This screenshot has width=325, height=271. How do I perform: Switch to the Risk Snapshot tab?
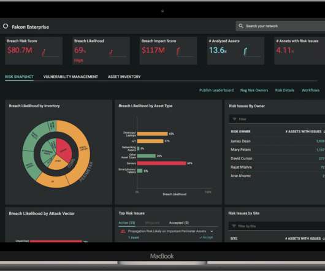(19, 77)
